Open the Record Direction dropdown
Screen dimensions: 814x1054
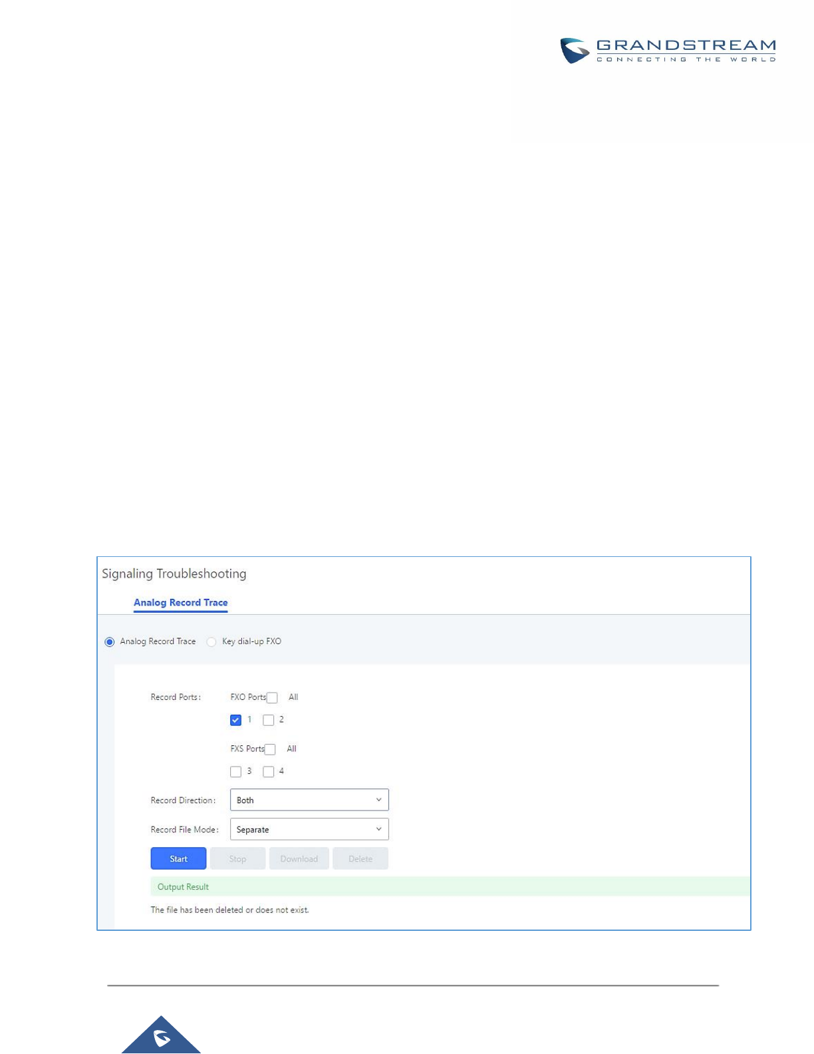[x=309, y=800]
